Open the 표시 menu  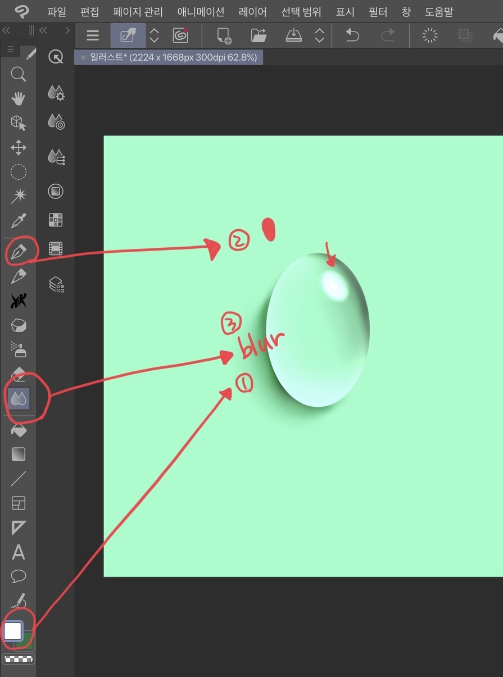pos(345,12)
